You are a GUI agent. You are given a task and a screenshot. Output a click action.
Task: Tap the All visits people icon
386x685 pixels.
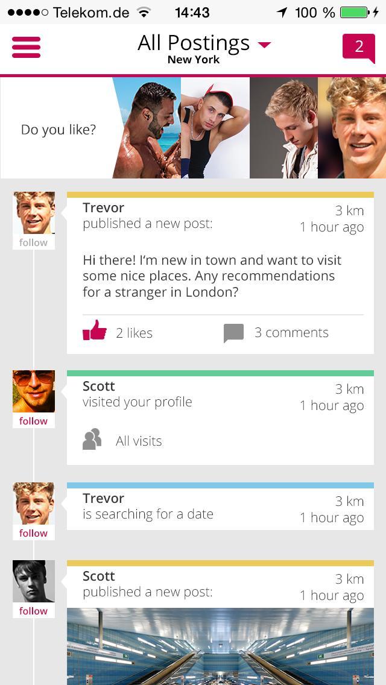tap(92, 440)
